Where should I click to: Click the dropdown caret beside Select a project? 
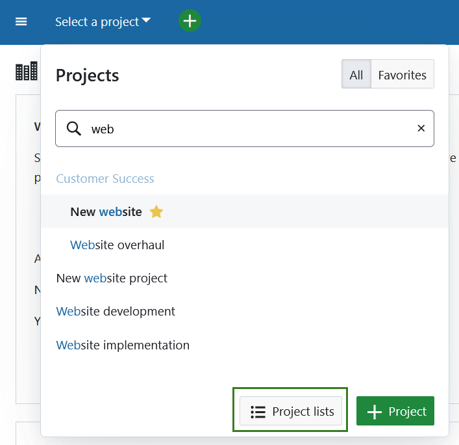point(146,21)
